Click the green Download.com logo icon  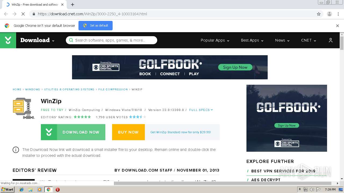[x=8, y=40]
